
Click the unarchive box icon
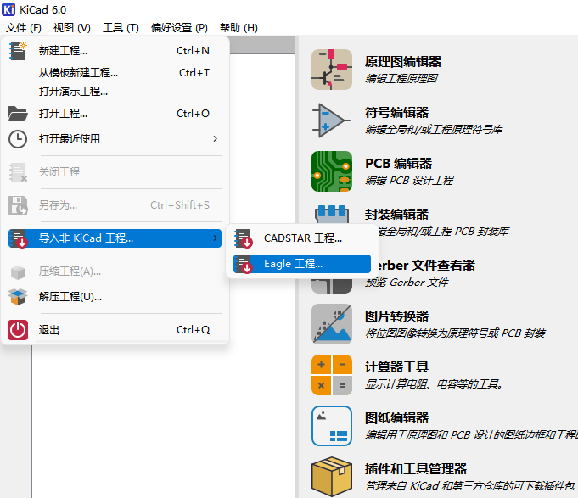(x=18, y=297)
